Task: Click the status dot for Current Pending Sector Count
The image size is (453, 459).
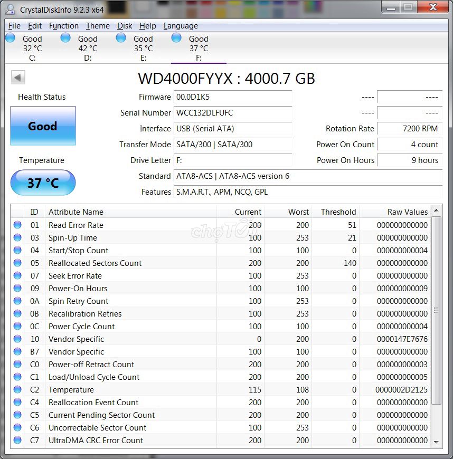Action: pos(17,415)
